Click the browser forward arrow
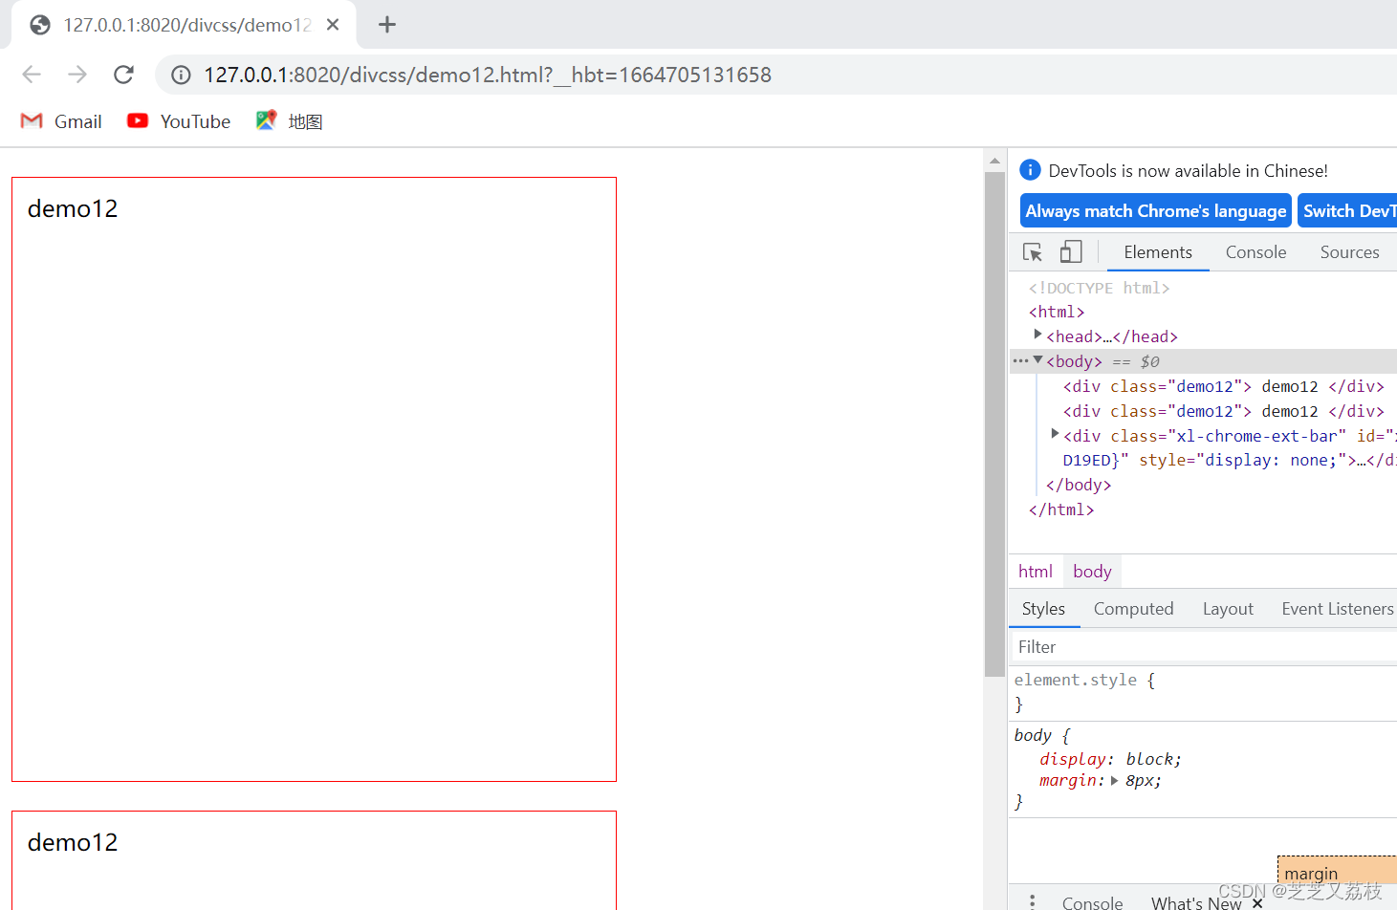 tap(77, 75)
